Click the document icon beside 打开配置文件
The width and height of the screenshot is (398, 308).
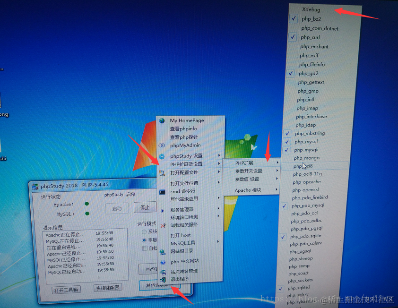162,173
